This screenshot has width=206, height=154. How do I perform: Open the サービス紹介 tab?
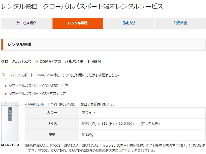[26, 23]
